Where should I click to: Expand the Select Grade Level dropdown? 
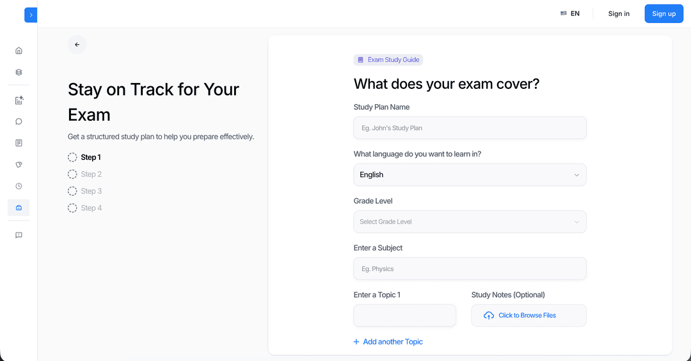coord(470,222)
